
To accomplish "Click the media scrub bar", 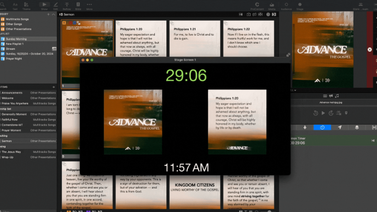I will pyautogui.click(x=334, y=106).
